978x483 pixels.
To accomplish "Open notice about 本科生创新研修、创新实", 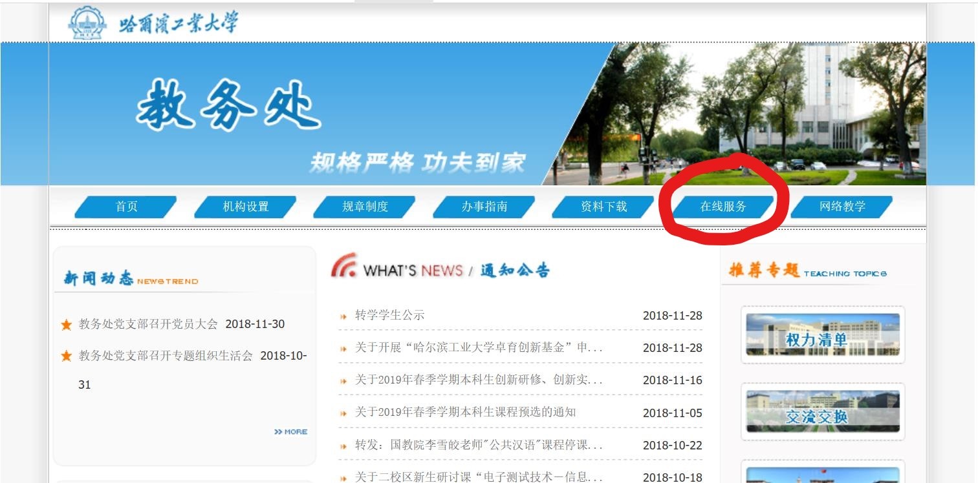I will (x=479, y=380).
